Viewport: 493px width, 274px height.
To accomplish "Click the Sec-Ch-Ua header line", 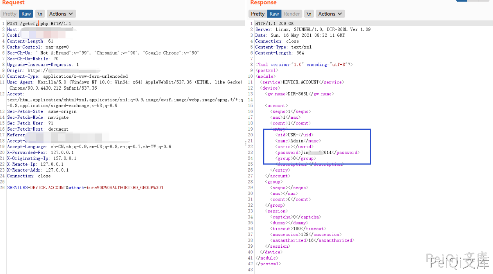I will click(x=103, y=53).
